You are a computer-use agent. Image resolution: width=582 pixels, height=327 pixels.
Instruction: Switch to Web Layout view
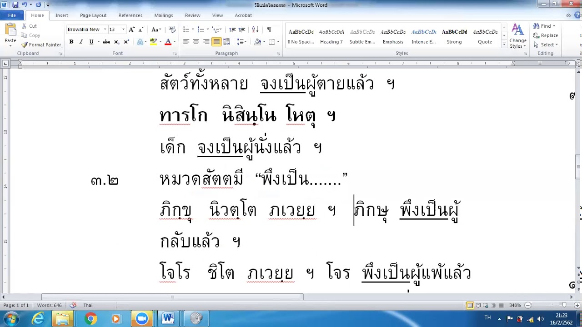[486, 305]
